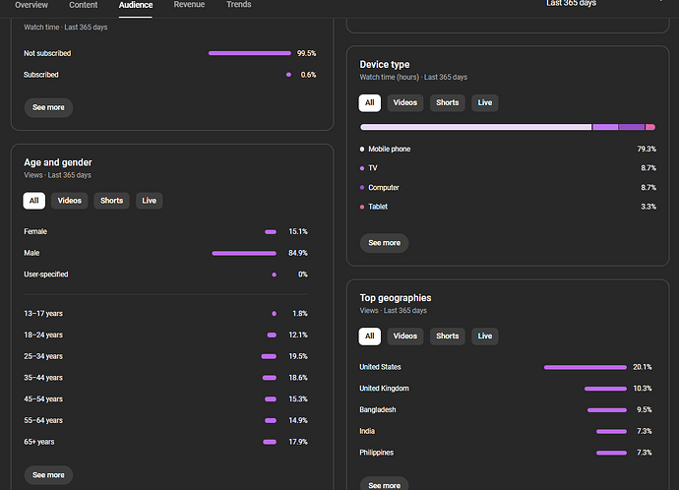Image resolution: width=679 pixels, height=490 pixels.
Task: Select Live filter in Top geographies
Action: [x=484, y=337]
